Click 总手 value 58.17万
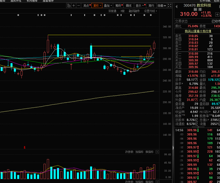 tap(192, 80)
